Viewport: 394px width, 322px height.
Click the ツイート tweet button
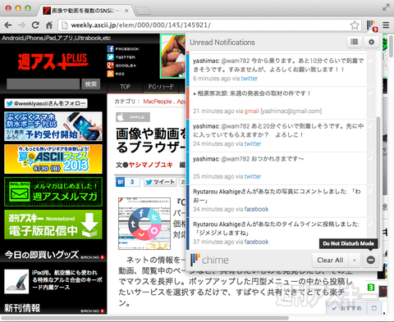[160, 182]
